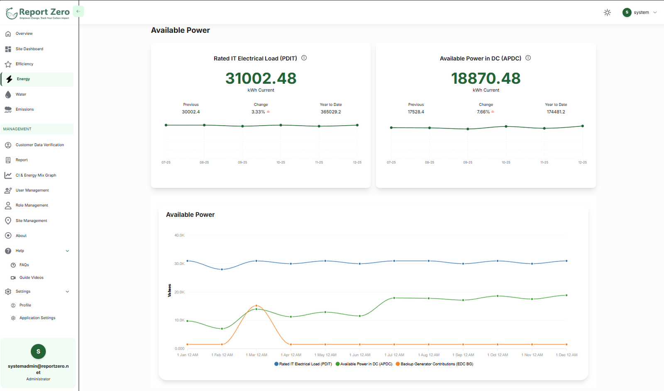Click the Efficiency star icon

tap(8, 64)
